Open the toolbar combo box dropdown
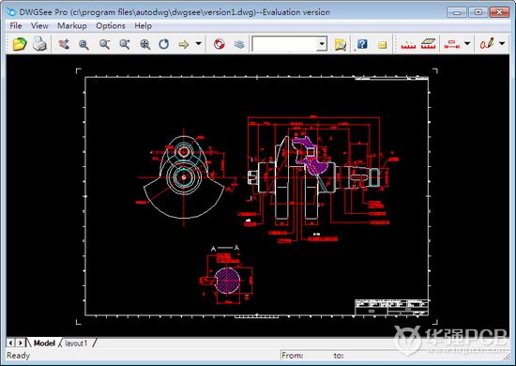516x366 pixels. pyautogui.click(x=322, y=44)
